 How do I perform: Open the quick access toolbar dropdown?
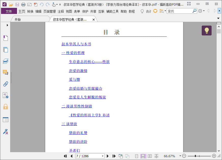[60, 5]
